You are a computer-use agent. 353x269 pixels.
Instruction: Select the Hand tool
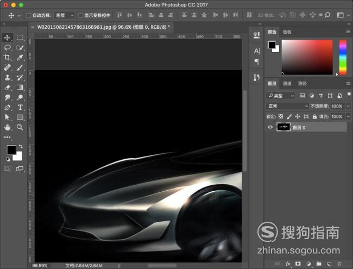[x=7, y=127]
